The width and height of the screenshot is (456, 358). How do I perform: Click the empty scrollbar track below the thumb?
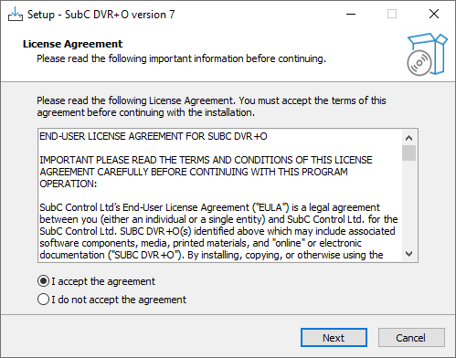point(408,204)
